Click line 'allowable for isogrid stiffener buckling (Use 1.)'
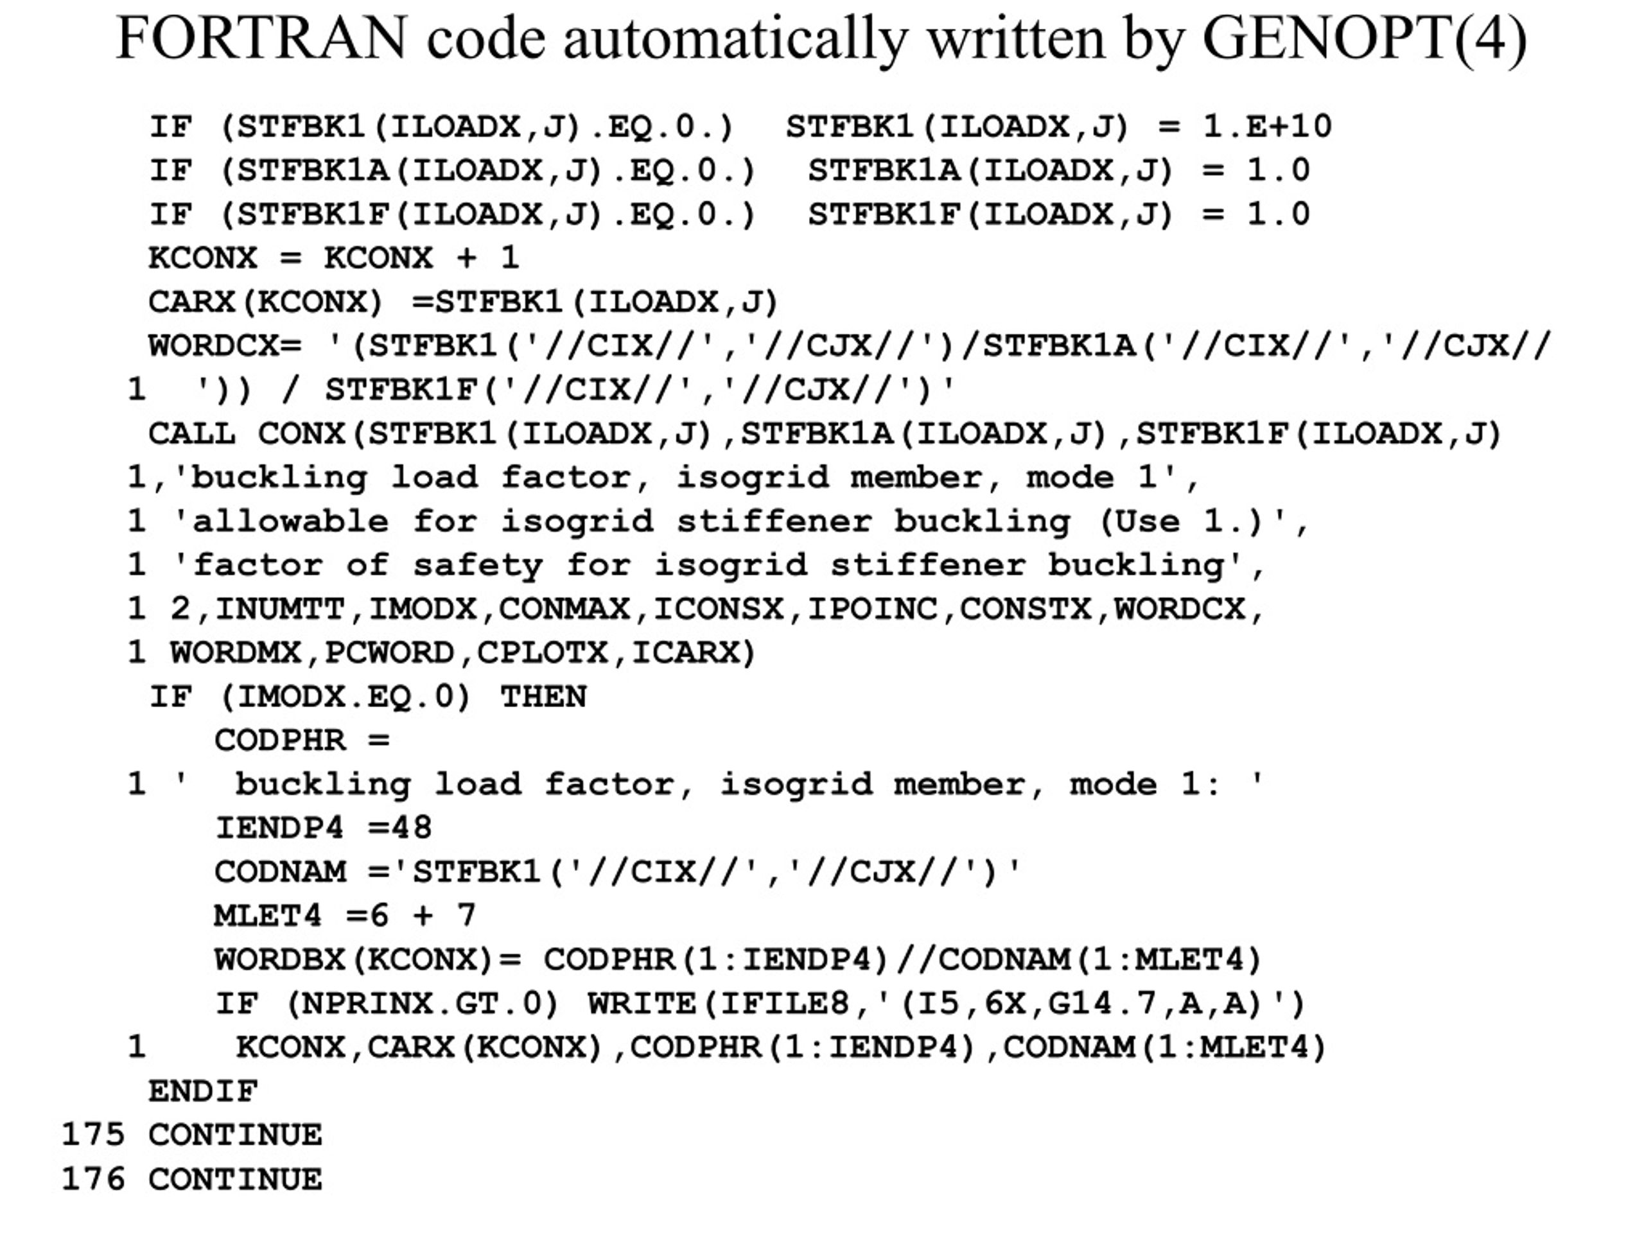The height and width of the screenshot is (1233, 1644). click(x=718, y=521)
